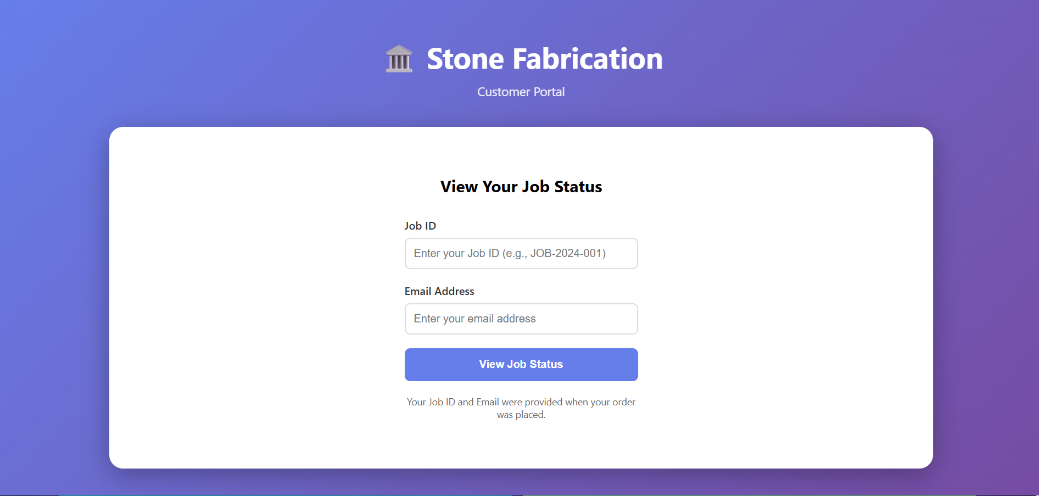
Task: Click the Customer Portal subtitle
Action: pos(520,92)
